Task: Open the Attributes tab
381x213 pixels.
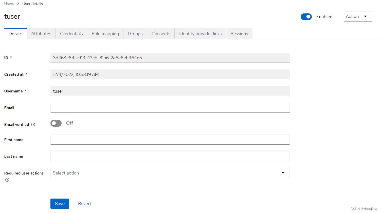Action: [41, 34]
